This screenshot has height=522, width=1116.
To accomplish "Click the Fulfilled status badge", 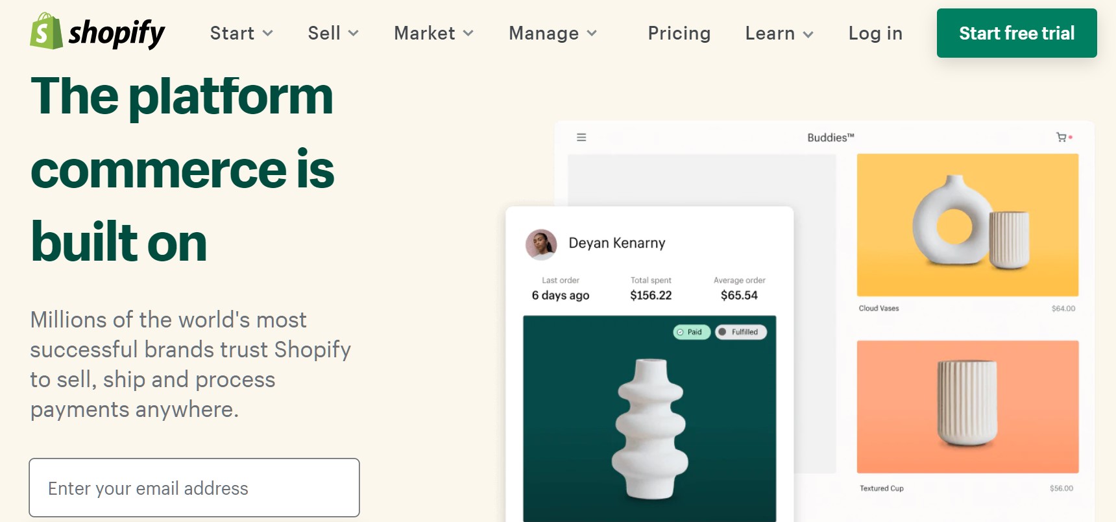I will click(741, 332).
